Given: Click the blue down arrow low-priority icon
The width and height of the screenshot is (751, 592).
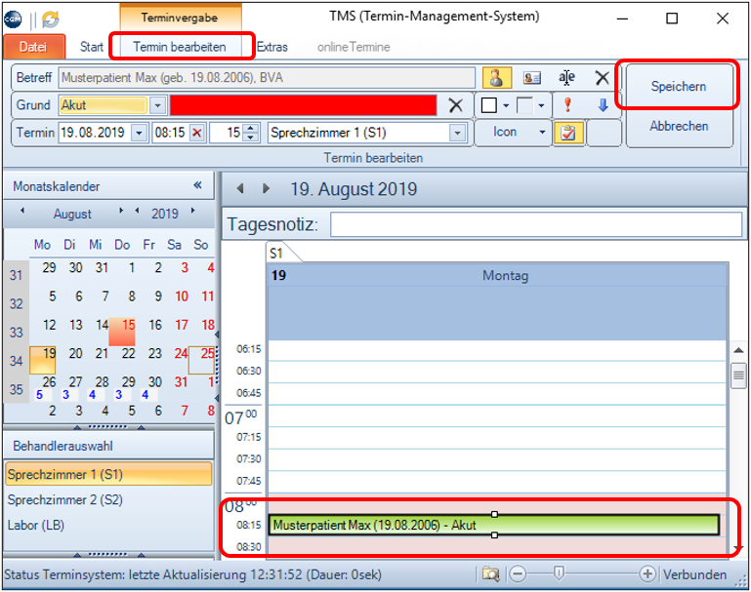Looking at the screenshot, I should [603, 105].
